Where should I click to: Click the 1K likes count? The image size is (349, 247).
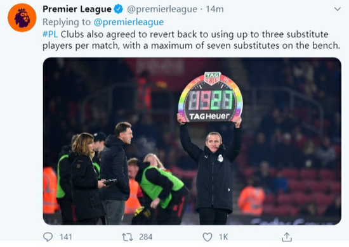[x=223, y=237]
